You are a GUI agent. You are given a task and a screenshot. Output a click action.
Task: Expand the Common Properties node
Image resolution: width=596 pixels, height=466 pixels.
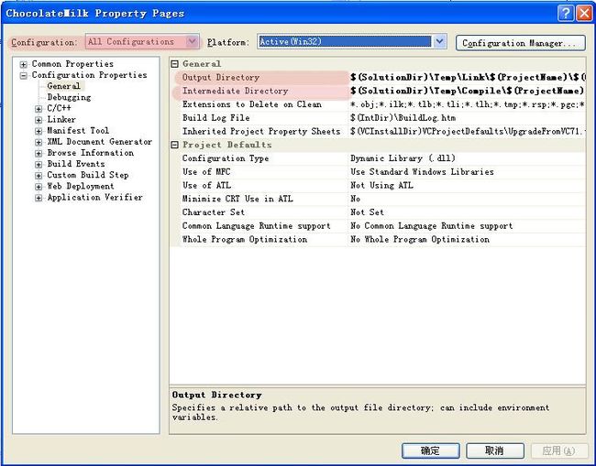(23, 64)
